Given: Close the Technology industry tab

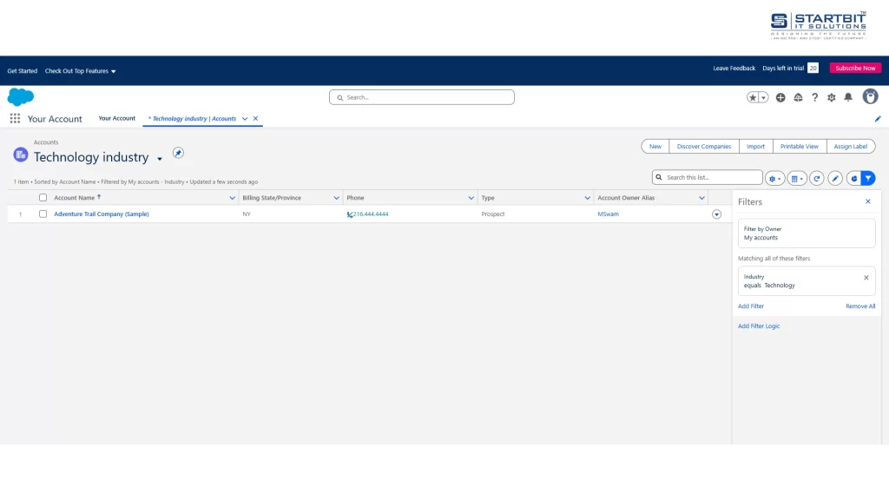Looking at the screenshot, I should (x=256, y=118).
